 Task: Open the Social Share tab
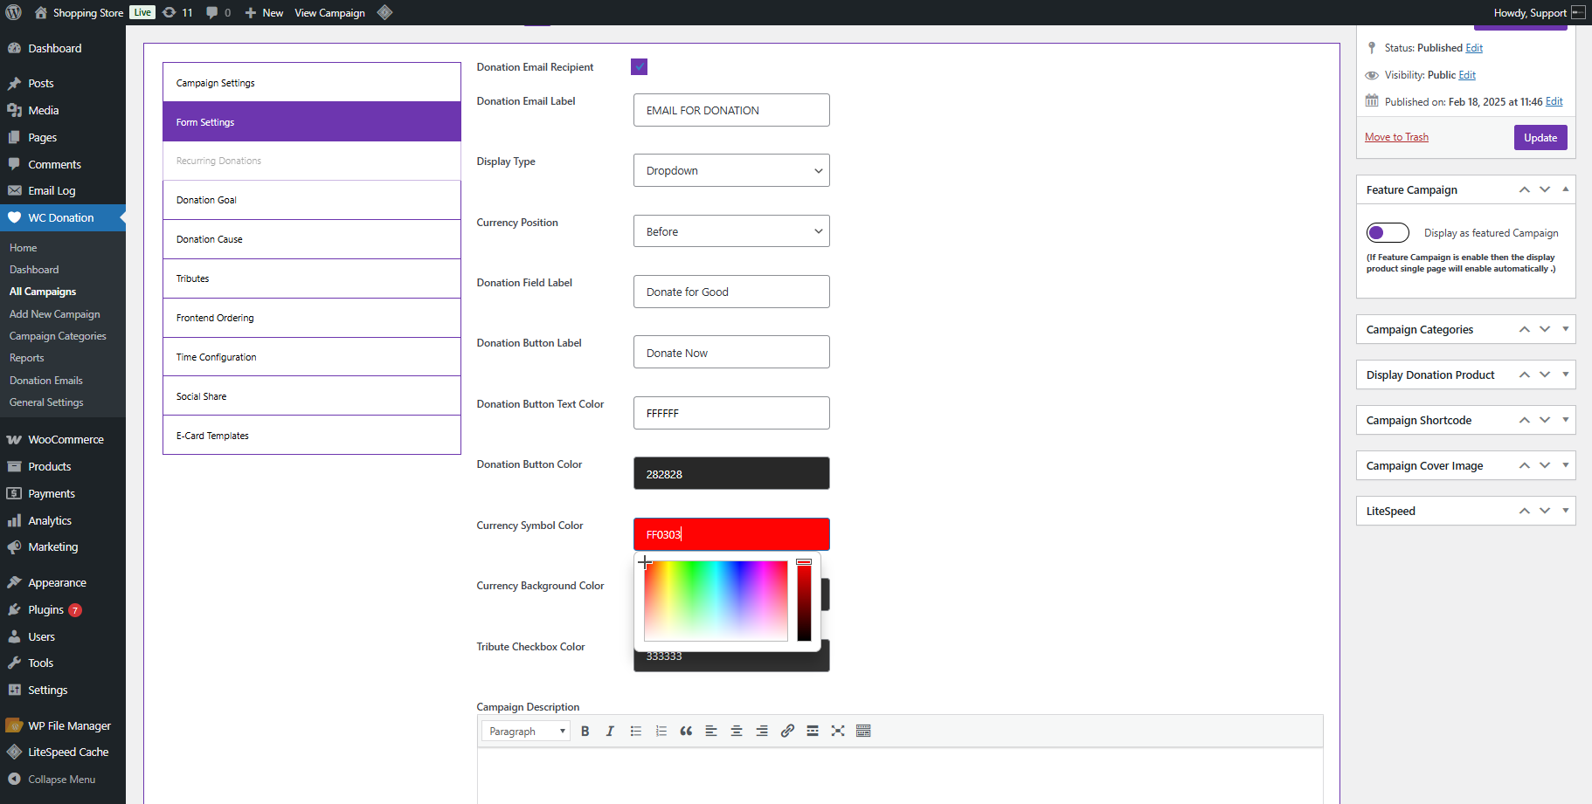(x=311, y=396)
